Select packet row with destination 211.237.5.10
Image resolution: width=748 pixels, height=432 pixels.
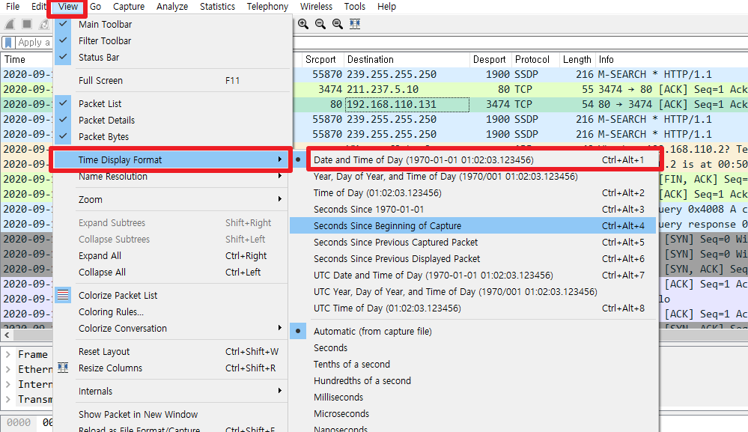tap(520, 89)
